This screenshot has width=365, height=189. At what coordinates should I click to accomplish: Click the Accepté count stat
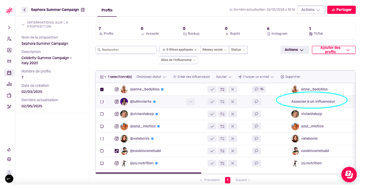pos(150,31)
